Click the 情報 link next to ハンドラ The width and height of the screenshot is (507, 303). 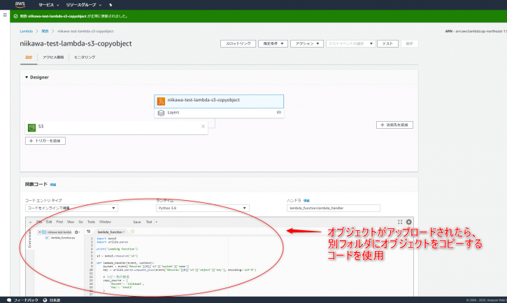tap(306, 201)
